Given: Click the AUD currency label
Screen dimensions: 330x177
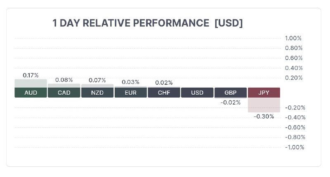Looking at the screenshot, I should [31, 93].
